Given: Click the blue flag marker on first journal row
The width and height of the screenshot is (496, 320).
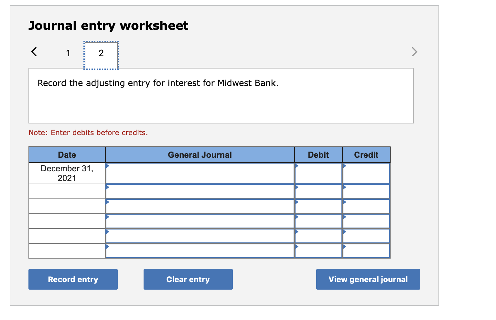Looking at the screenshot, I should pyautogui.click(x=107, y=166).
